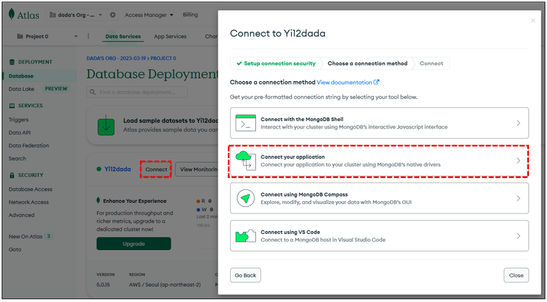Viewport: 547px width, 302px height.
Task: Click the DADA'S ORG breadcrumb link
Action: point(117,58)
